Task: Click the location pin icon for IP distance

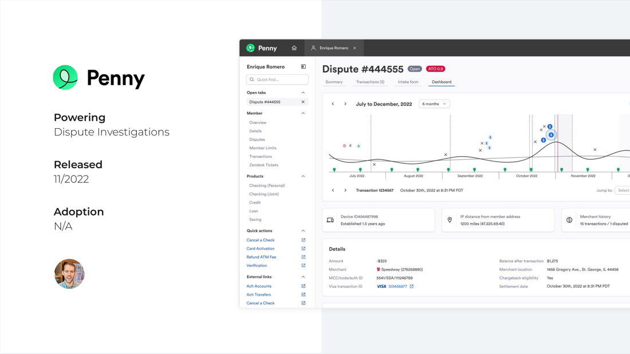Action: click(x=450, y=220)
